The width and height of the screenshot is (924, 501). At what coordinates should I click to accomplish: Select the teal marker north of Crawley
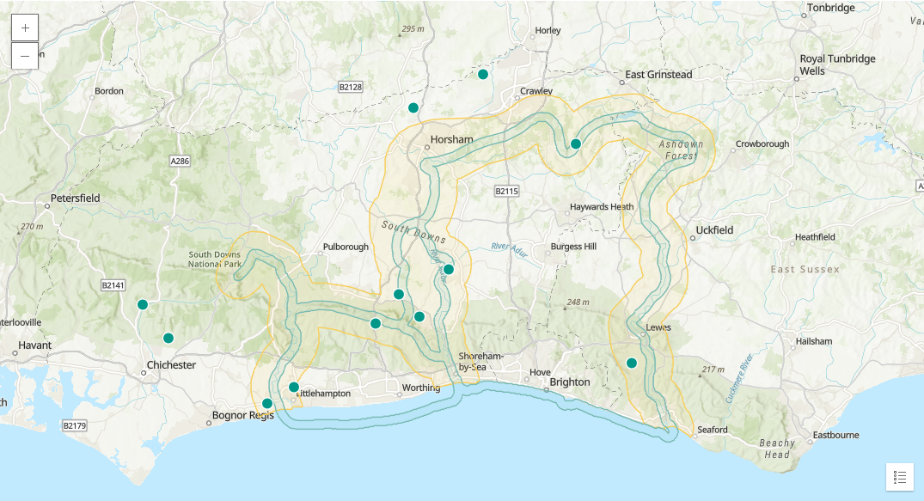tap(482, 74)
